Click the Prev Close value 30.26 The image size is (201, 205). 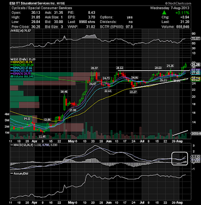[36, 27]
